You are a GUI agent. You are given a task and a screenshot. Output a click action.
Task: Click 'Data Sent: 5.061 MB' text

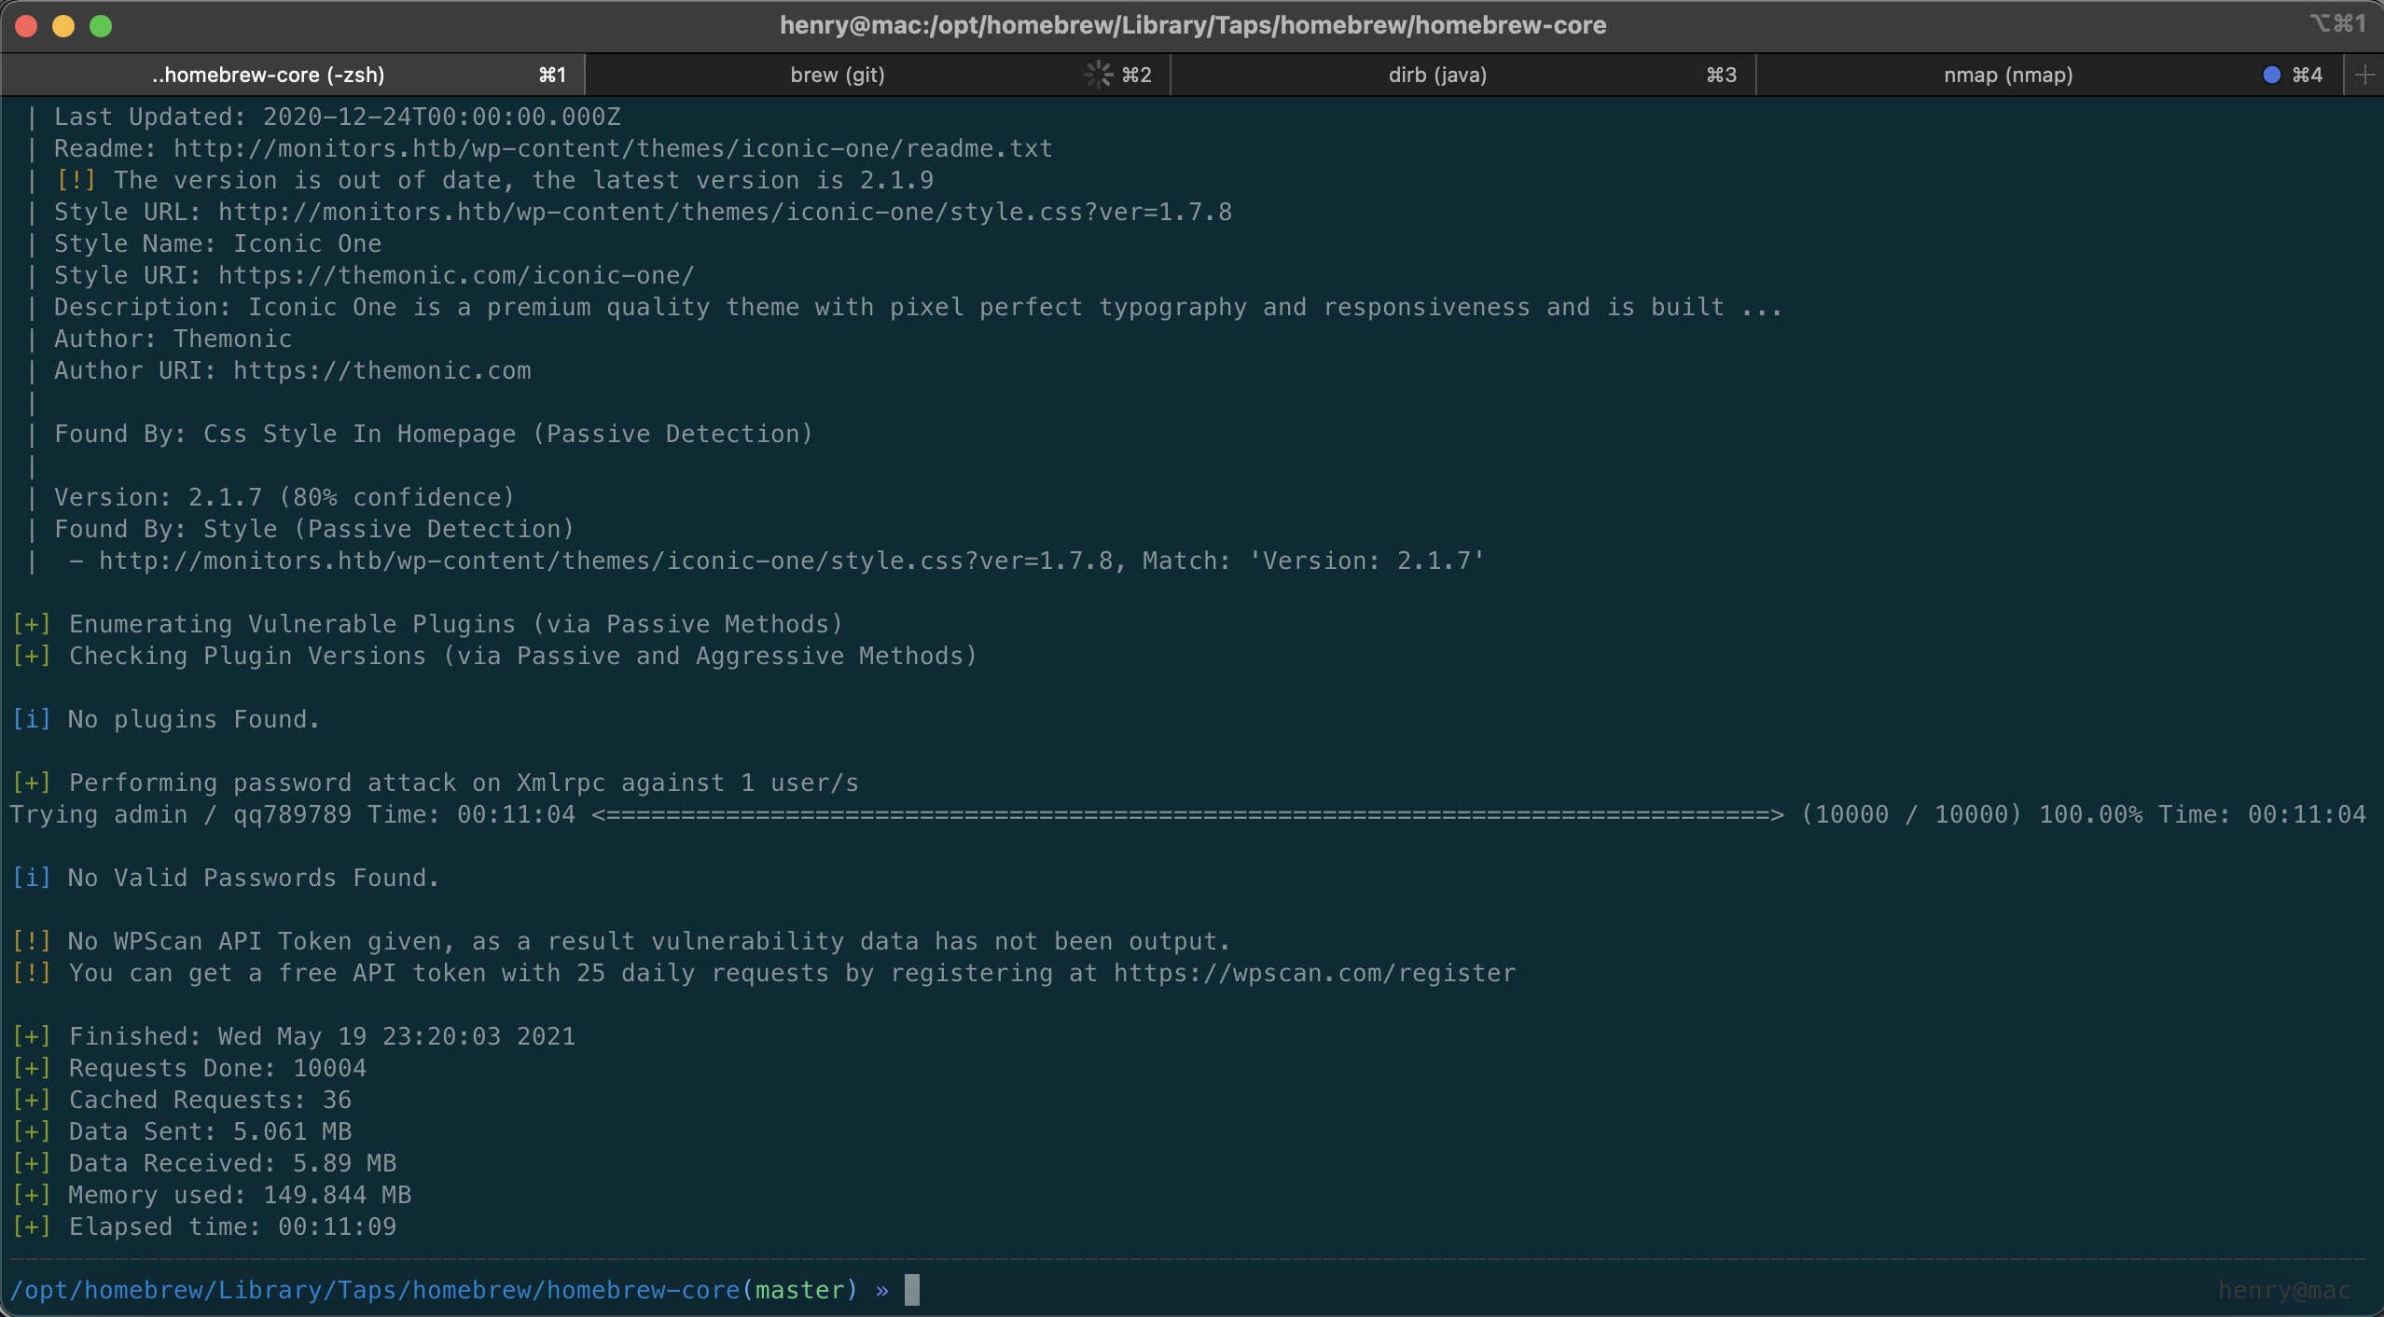click(x=211, y=1131)
